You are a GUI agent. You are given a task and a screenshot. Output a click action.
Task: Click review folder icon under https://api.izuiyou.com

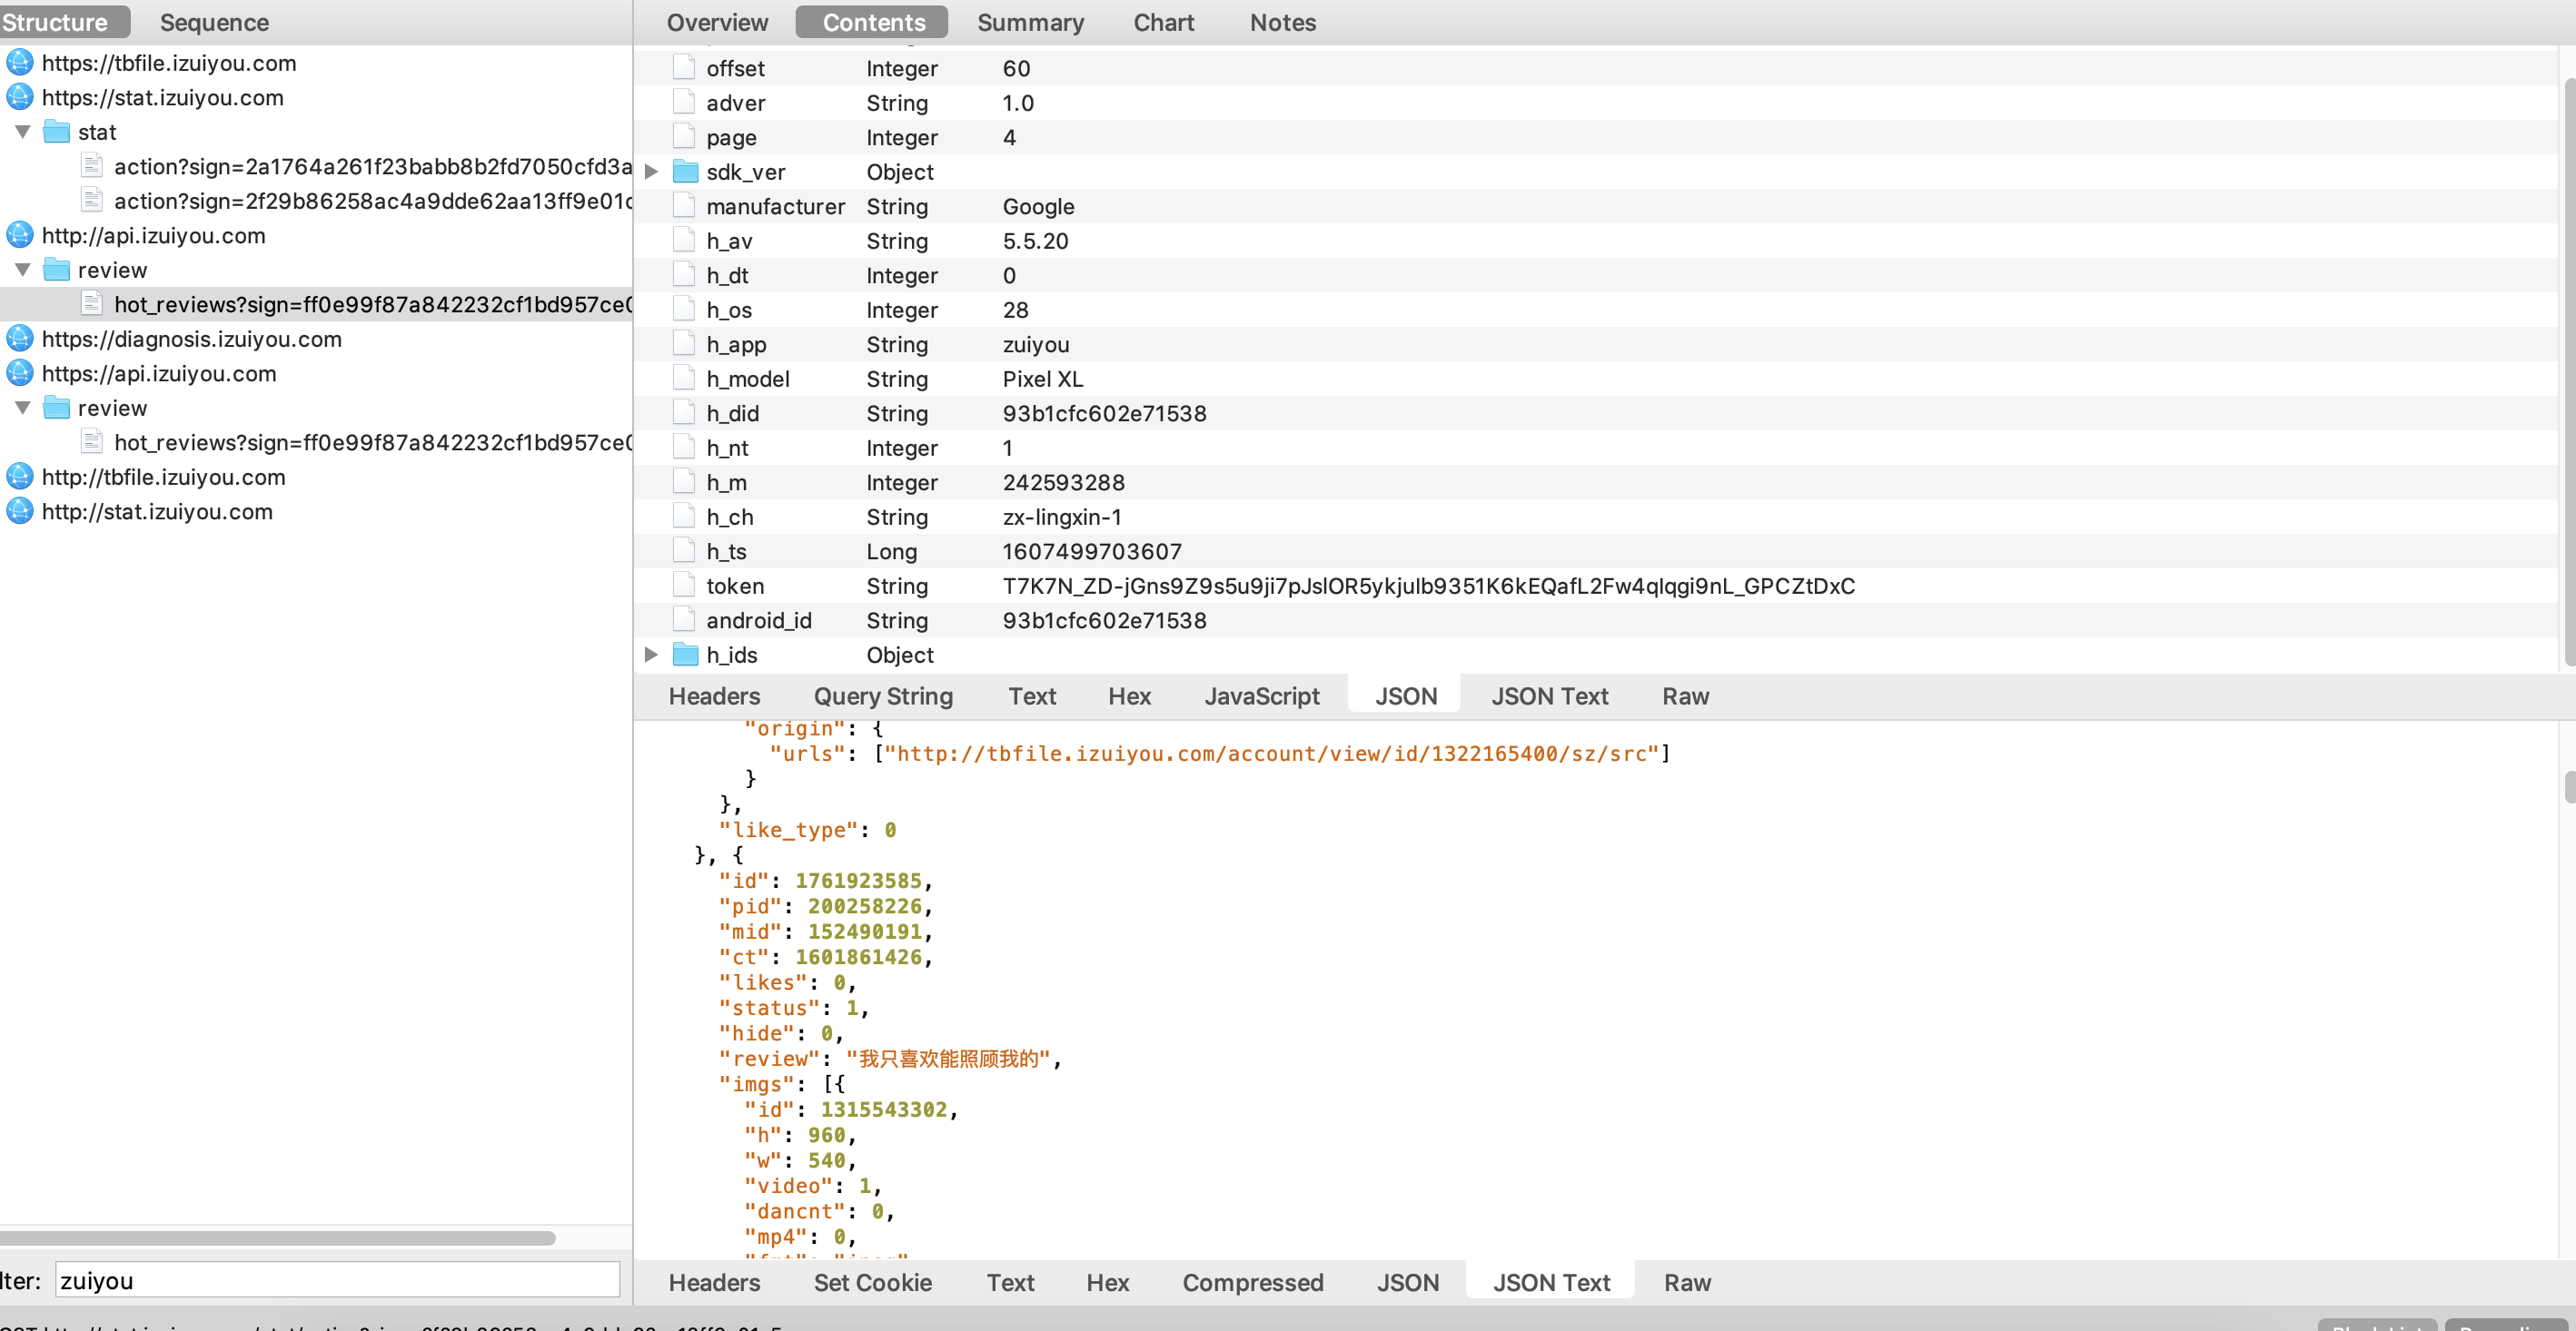[57, 408]
